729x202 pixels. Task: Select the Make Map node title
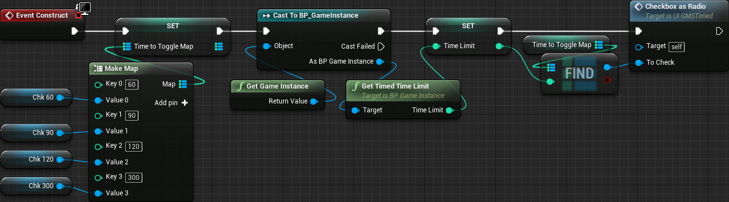[121, 69]
